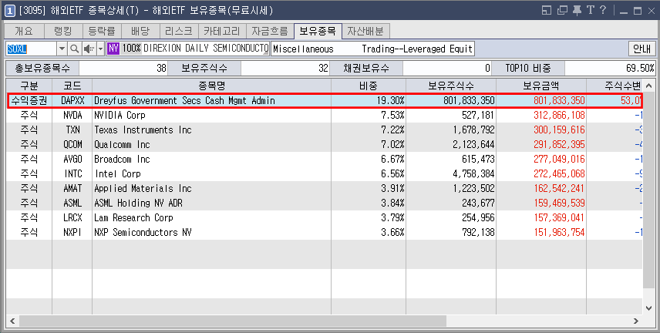This screenshot has height=333, width=660.
Task: Close the 해외ETF window
Action: tap(652, 11)
